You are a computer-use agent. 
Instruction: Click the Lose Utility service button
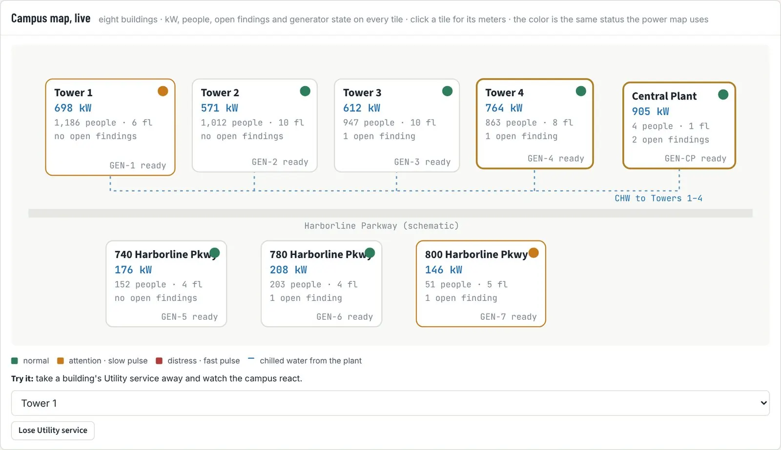click(53, 430)
